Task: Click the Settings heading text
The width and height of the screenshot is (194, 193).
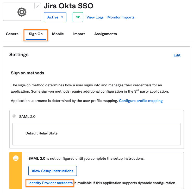Action: point(19,55)
